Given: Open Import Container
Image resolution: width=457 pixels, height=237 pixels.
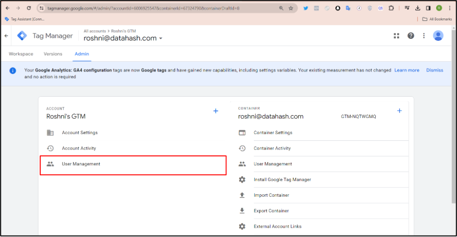Looking at the screenshot, I should pyautogui.click(x=271, y=195).
